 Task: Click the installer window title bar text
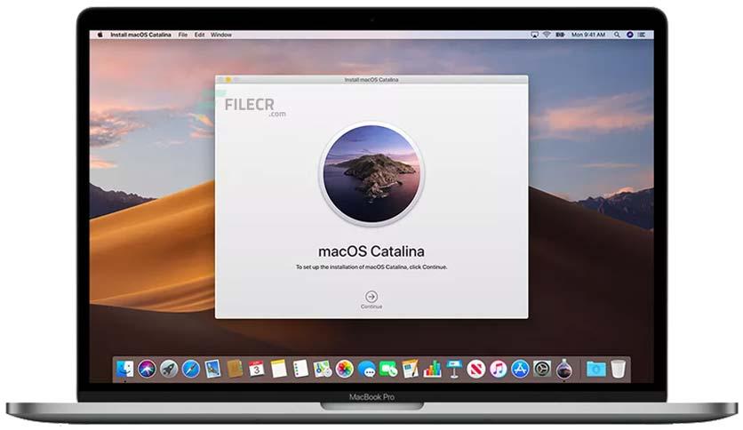click(371, 80)
